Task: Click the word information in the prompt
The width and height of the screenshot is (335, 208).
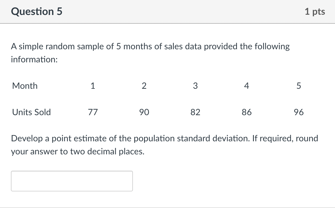Action: click(x=34, y=59)
